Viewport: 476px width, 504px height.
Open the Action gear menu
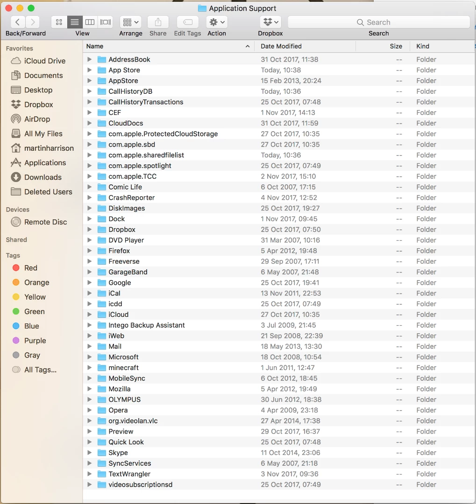[x=217, y=22]
